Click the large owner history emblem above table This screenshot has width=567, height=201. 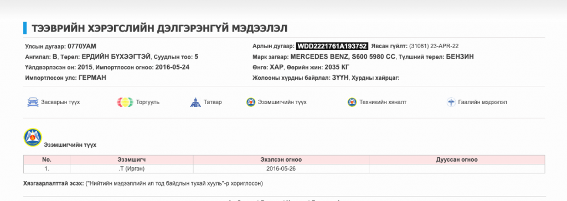33,138
